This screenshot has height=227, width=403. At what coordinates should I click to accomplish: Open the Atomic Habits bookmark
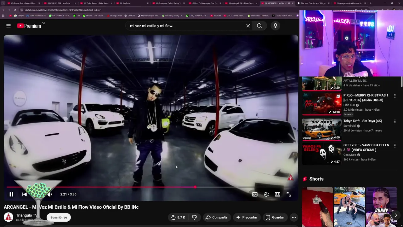point(282,16)
